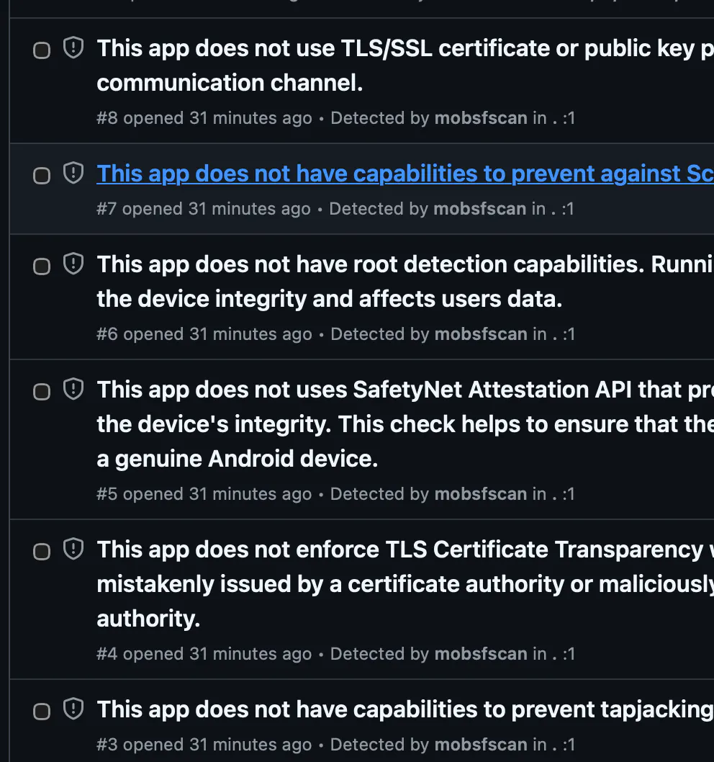Enable the checkbox for the SafetyNet alert
714x762 pixels.
click(42, 392)
